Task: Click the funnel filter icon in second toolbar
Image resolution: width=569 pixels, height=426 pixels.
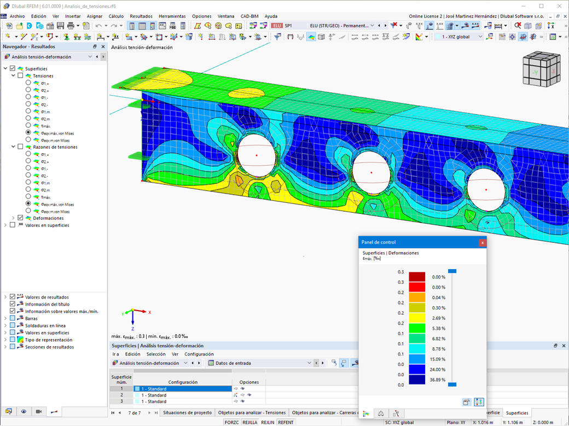Action: (277, 37)
